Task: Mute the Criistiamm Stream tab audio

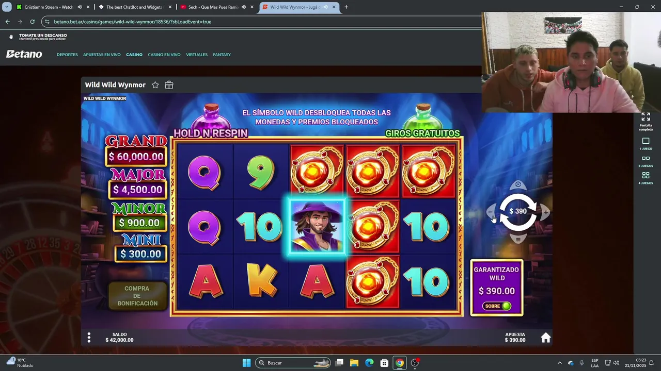Action: [x=80, y=7]
